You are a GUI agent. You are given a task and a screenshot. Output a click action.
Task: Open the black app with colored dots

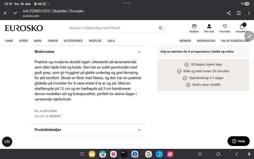coord(124,154)
